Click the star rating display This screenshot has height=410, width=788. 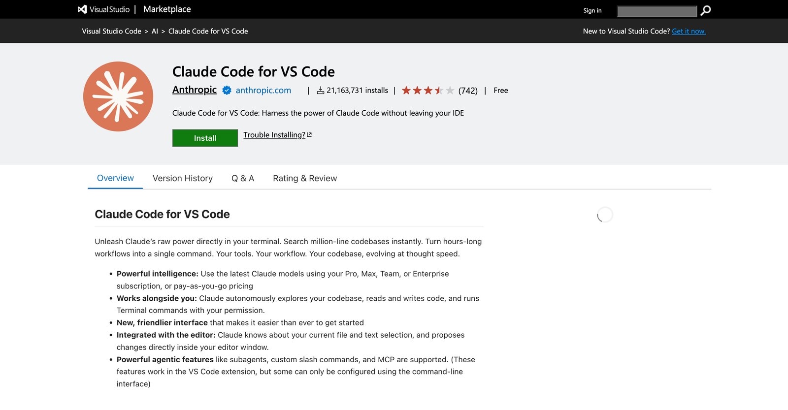[x=428, y=91]
